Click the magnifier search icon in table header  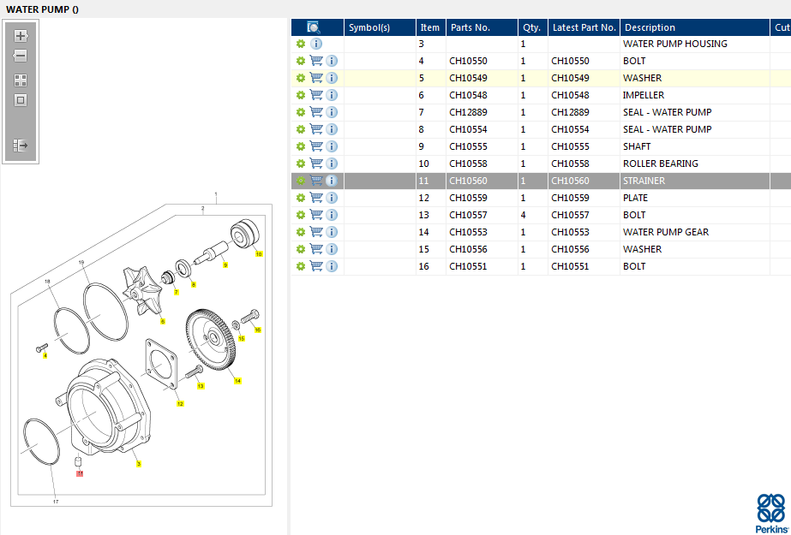(x=314, y=27)
